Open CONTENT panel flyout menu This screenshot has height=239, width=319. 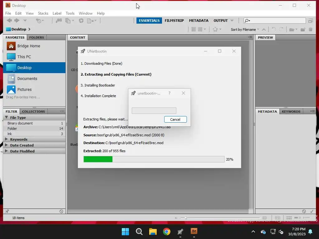(250, 37)
